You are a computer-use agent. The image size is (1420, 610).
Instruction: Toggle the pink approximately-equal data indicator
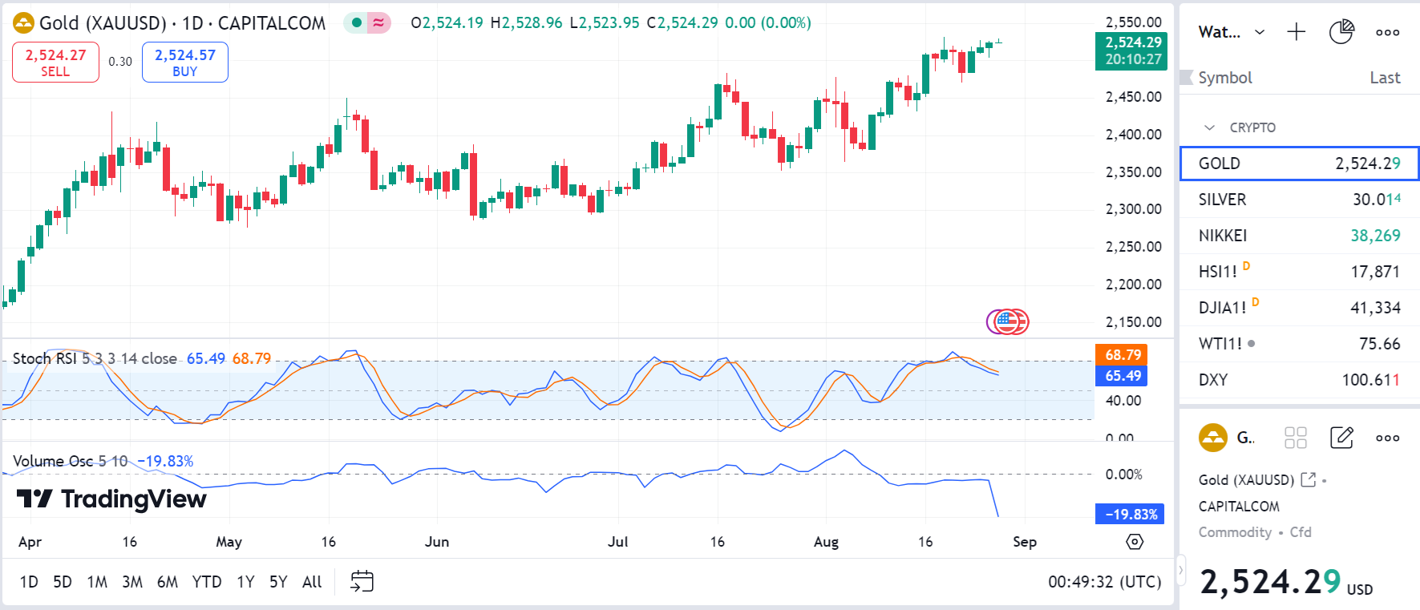point(378,22)
